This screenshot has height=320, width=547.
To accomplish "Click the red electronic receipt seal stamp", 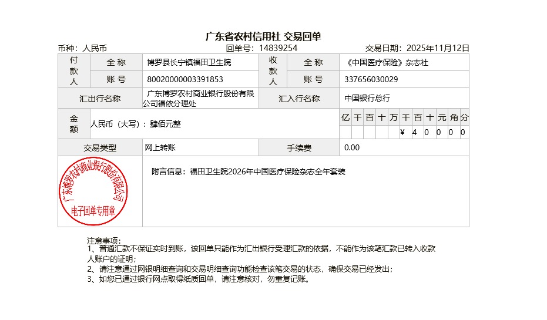I will 99,191.
